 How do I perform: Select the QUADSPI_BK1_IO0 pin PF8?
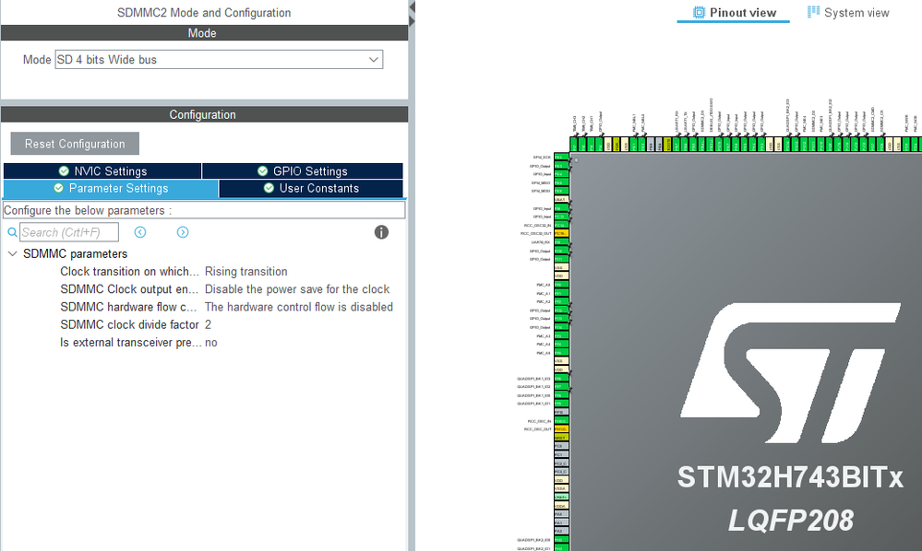(561, 395)
